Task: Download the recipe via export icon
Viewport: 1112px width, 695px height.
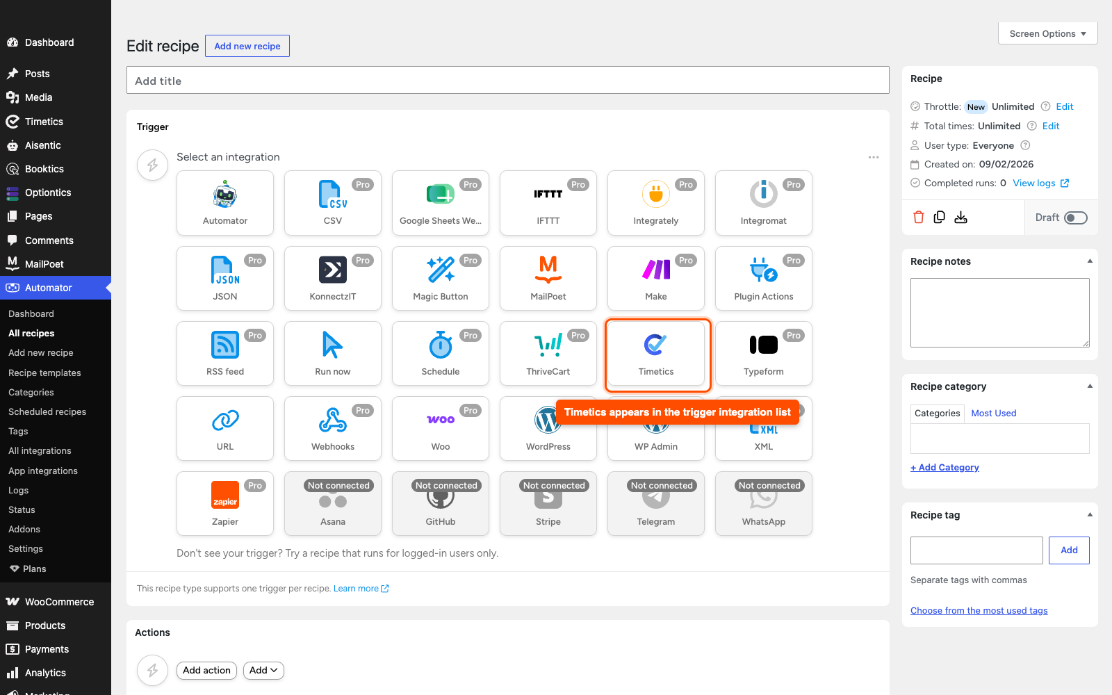Action: point(961,218)
